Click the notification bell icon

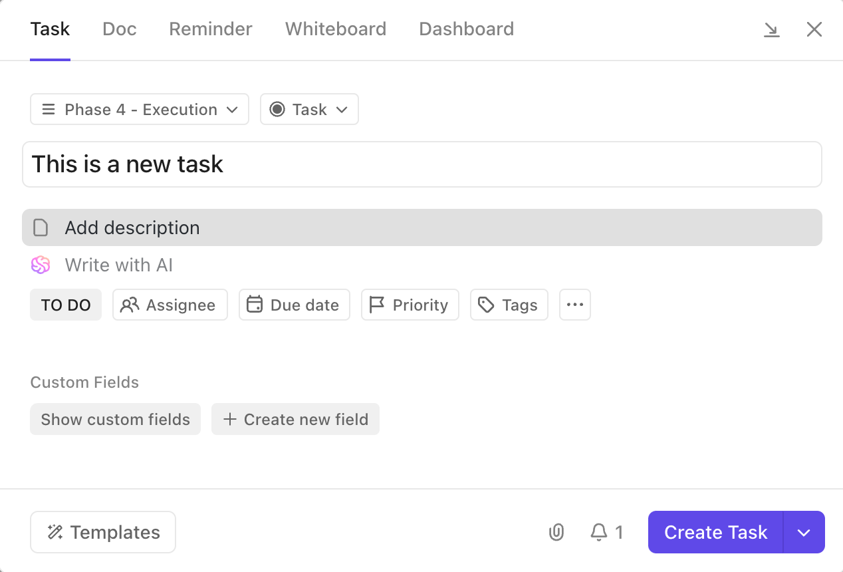(x=599, y=532)
